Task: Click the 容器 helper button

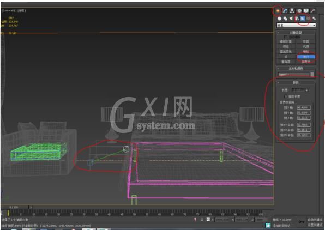Action: coord(306,41)
